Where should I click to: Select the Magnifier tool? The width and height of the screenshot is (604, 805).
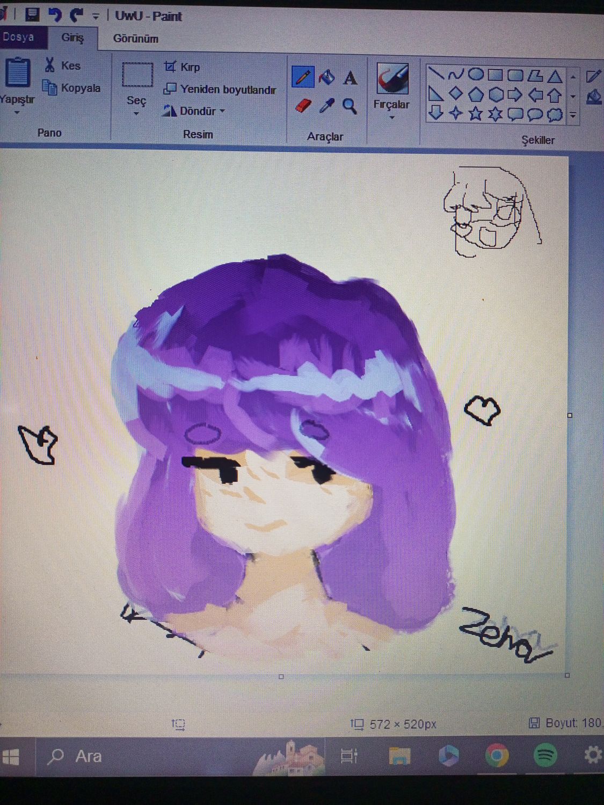tap(350, 106)
